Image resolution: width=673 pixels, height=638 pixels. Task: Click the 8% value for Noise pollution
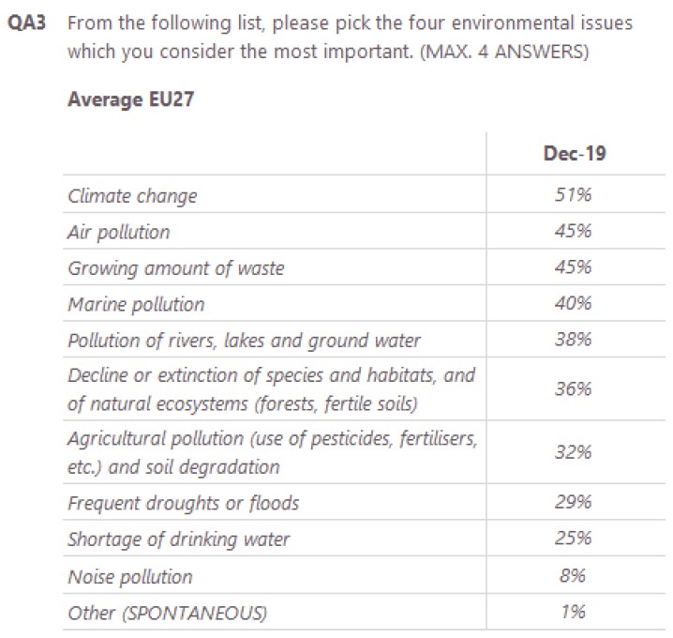click(574, 576)
